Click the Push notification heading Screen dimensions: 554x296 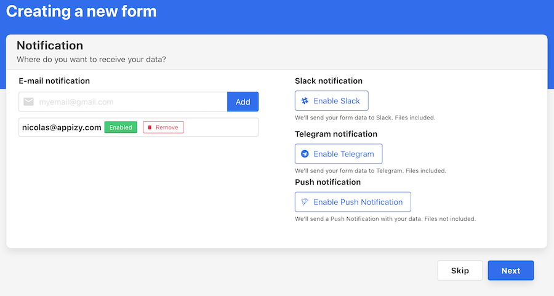pos(328,182)
